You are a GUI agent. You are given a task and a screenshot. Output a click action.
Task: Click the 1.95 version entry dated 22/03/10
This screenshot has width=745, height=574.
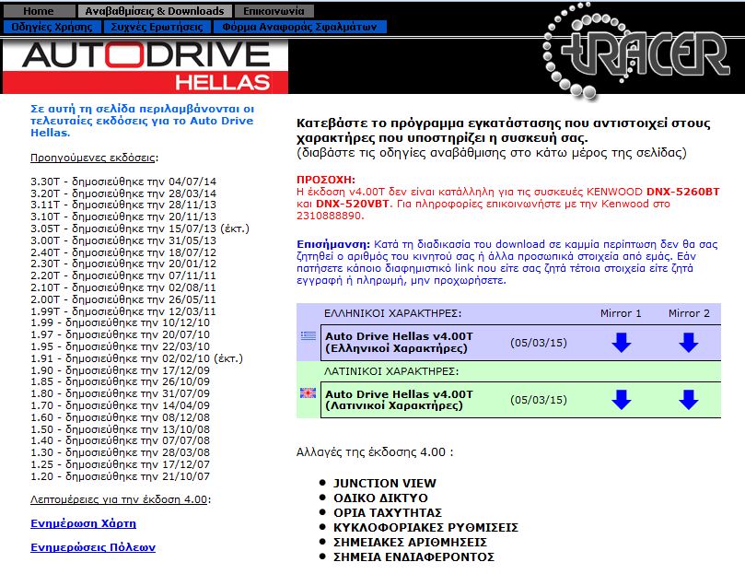121,346
